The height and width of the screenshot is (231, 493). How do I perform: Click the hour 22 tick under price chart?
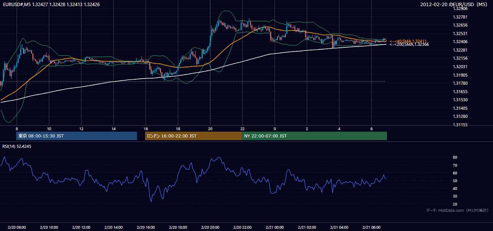coord(242,128)
